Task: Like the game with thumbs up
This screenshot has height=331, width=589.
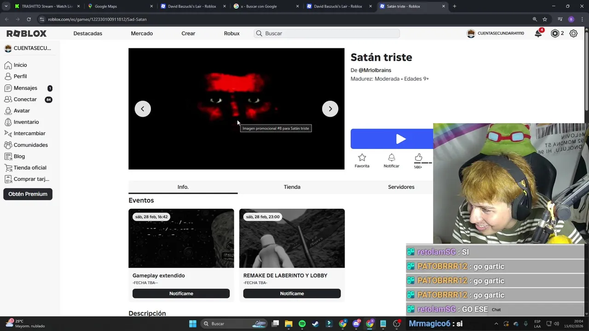Action: pos(418,158)
